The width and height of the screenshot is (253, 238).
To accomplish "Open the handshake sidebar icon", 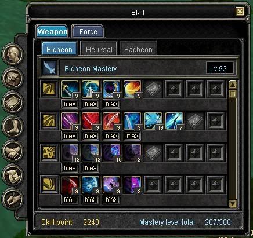I will pos(13,151).
